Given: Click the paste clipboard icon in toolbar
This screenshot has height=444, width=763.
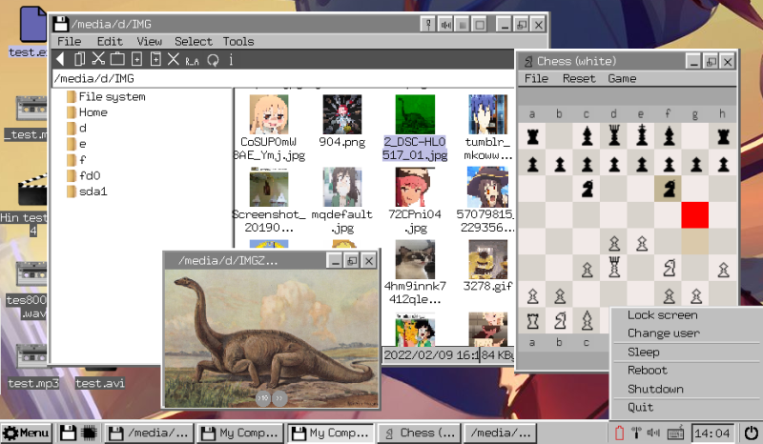Looking at the screenshot, I should click(117, 59).
